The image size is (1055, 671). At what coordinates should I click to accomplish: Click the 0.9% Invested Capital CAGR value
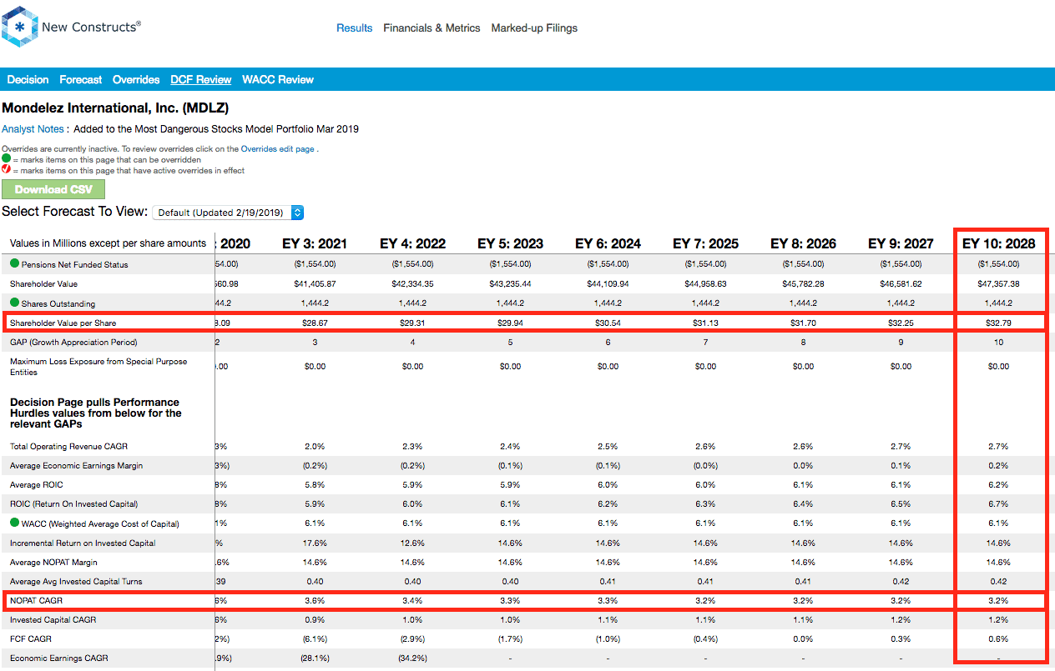315,620
